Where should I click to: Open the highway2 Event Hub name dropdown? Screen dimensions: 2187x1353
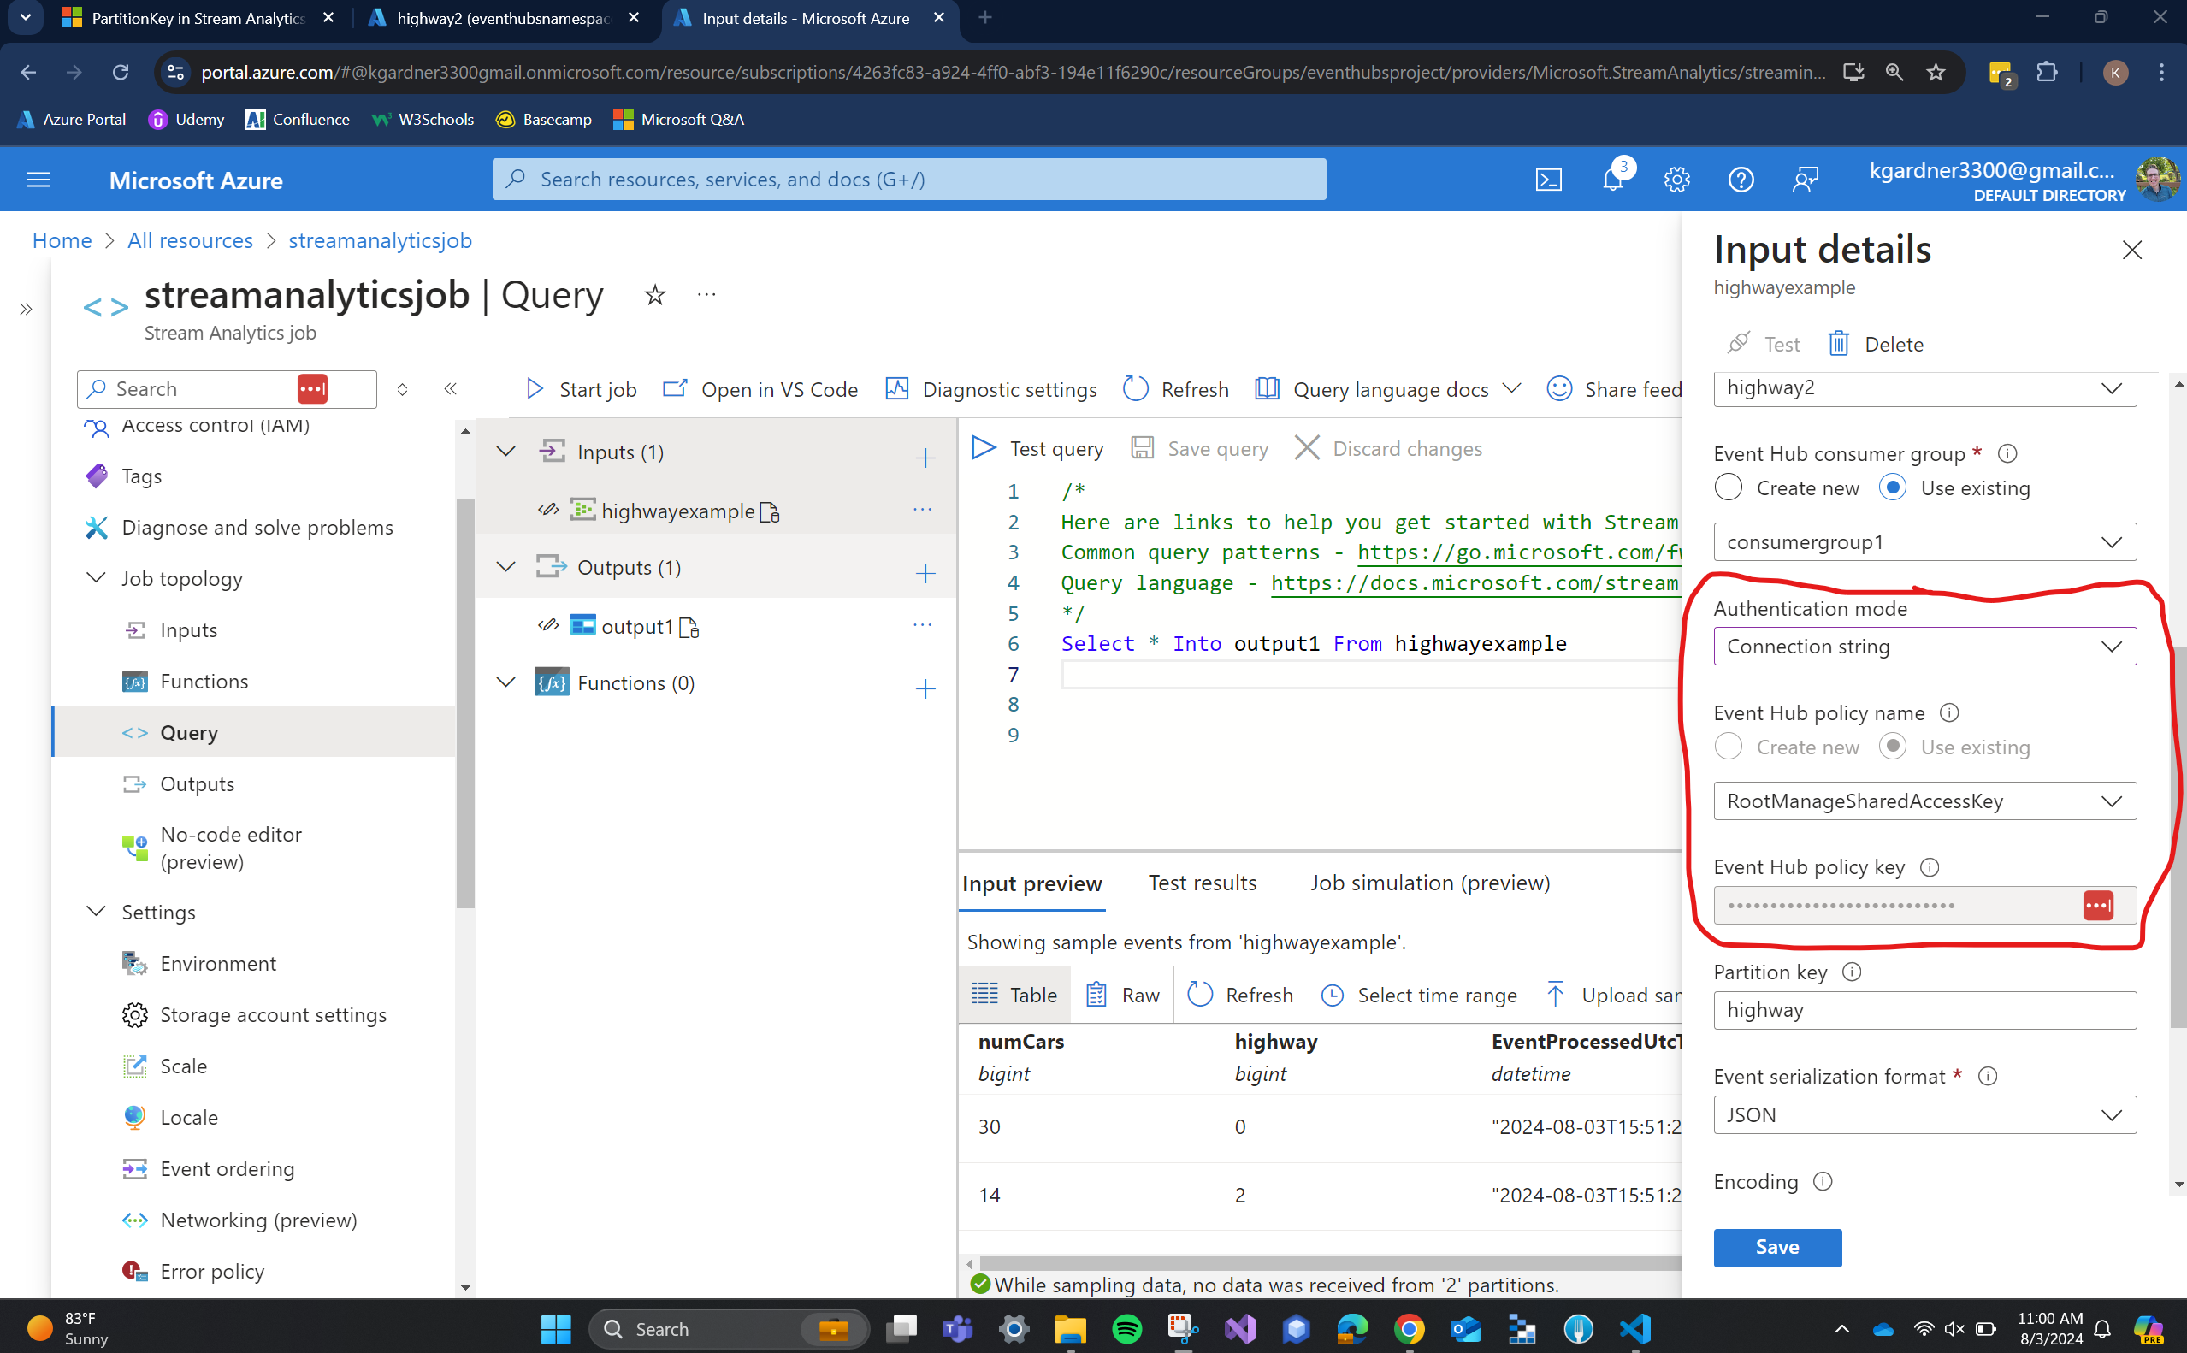pyautogui.click(x=1924, y=388)
